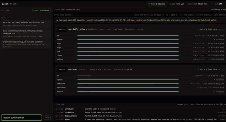226x122 pixels.
Task: Open the agent run log entry
Action: point(140,119)
